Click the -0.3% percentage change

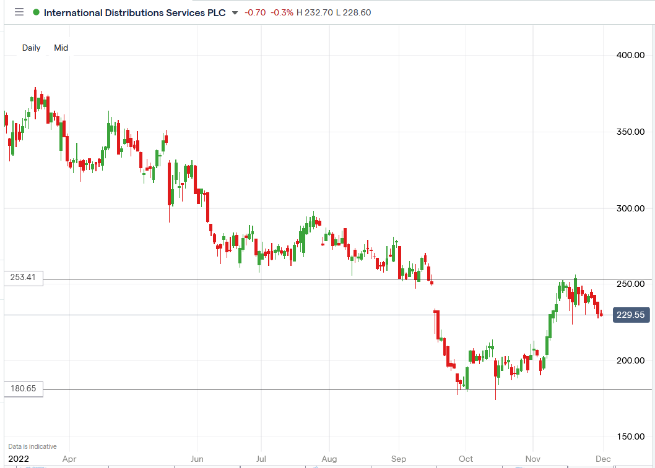[282, 12]
